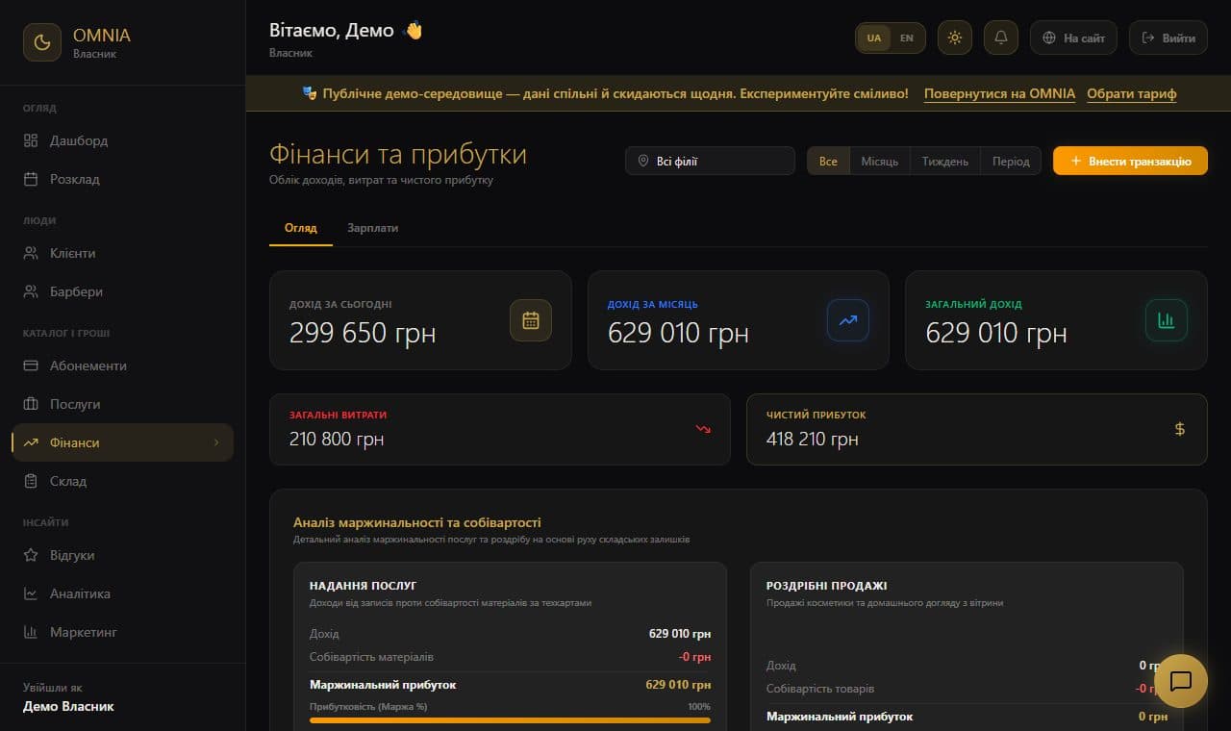1231x731 pixels.
Task: Open Аналітика insights page
Action: (122, 593)
